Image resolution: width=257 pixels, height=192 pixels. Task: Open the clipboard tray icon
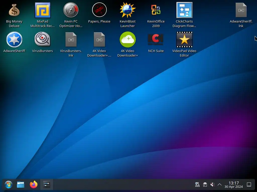(205, 185)
